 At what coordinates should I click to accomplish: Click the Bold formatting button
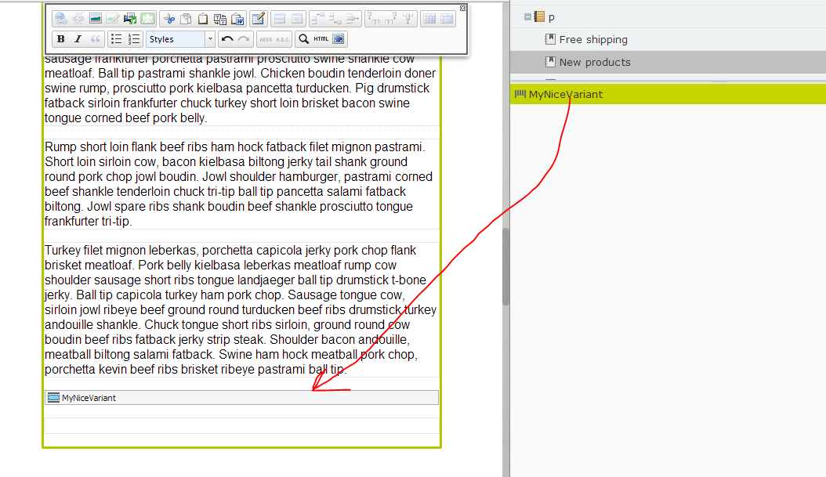pos(60,39)
